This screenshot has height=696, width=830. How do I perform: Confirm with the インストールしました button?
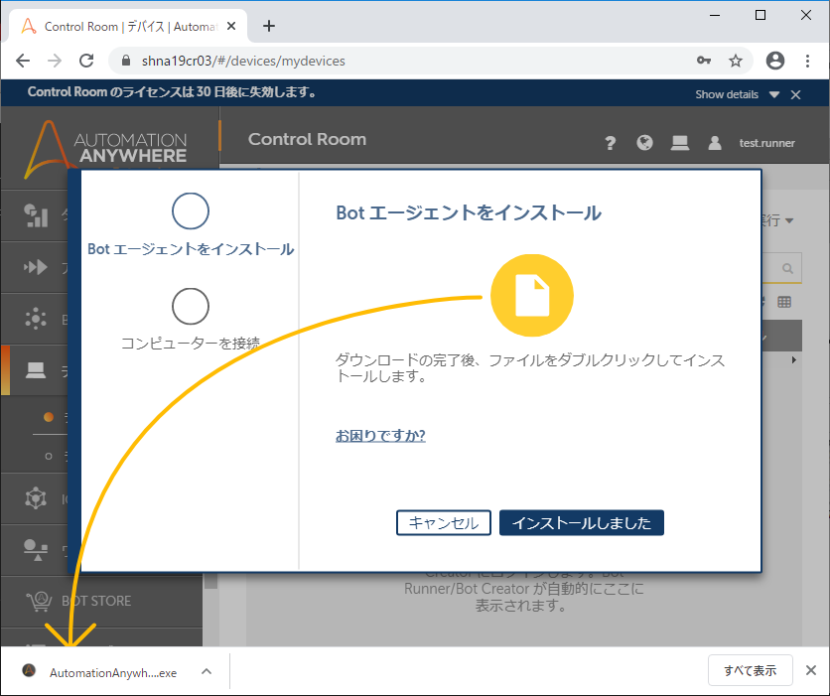click(x=581, y=523)
